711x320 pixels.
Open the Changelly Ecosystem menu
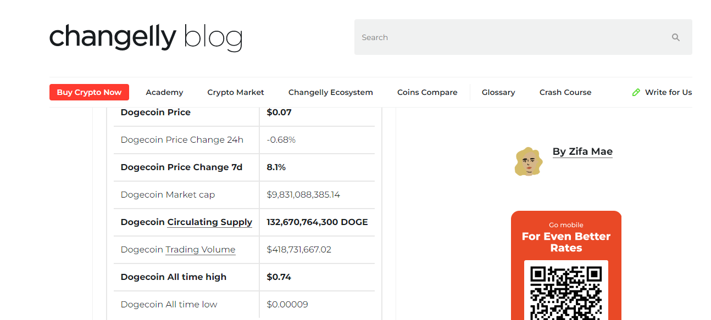pyautogui.click(x=331, y=92)
